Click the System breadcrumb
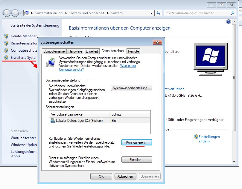The width and height of the screenshot is (242, 189). click(x=117, y=13)
